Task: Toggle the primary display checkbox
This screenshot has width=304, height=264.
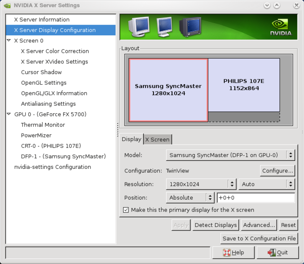Action: click(126, 210)
